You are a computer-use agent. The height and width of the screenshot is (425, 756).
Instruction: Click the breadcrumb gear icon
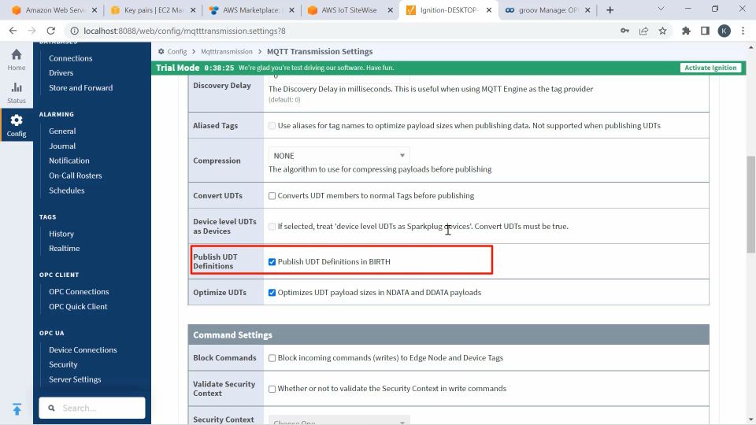[x=161, y=52]
